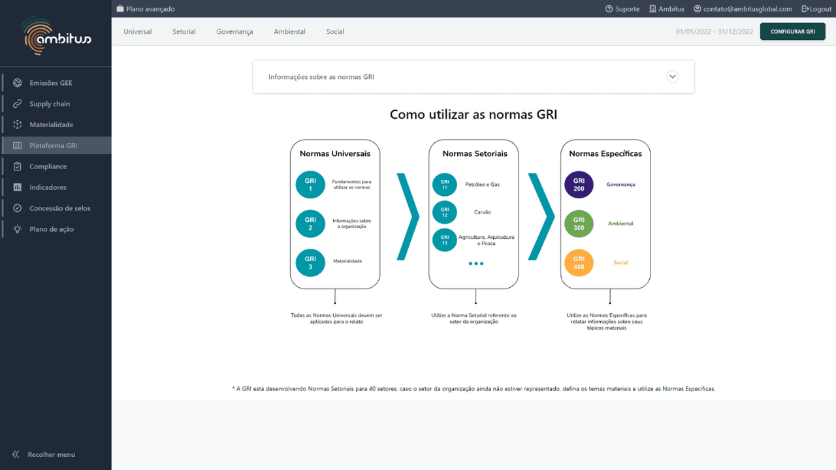Click the GRI 1 circle
The height and width of the screenshot is (470, 836).
310,184
